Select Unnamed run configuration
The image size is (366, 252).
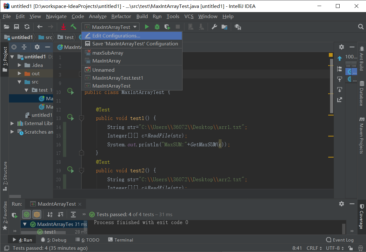click(x=132, y=70)
